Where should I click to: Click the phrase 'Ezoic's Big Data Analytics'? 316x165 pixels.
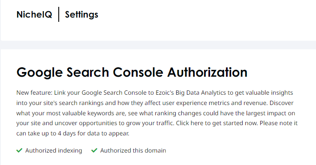(x=191, y=93)
